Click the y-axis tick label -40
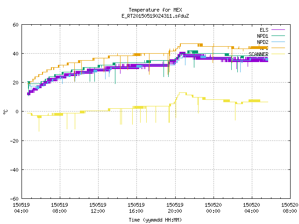 pos(14,170)
